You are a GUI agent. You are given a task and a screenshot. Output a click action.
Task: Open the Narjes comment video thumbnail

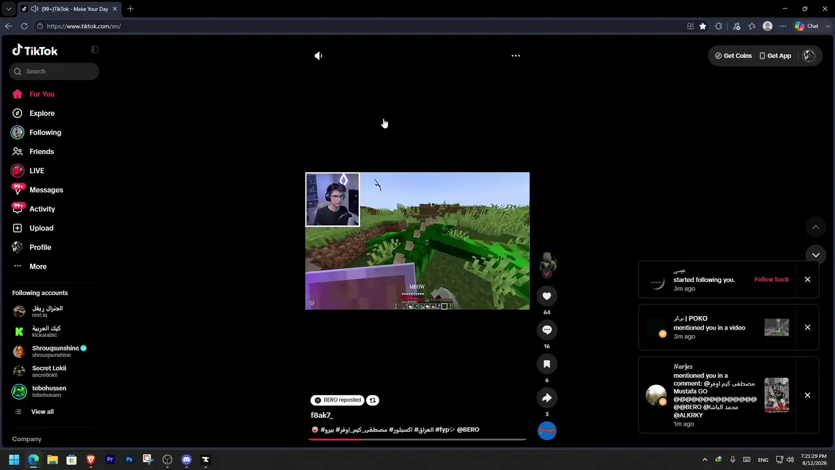coord(776,395)
